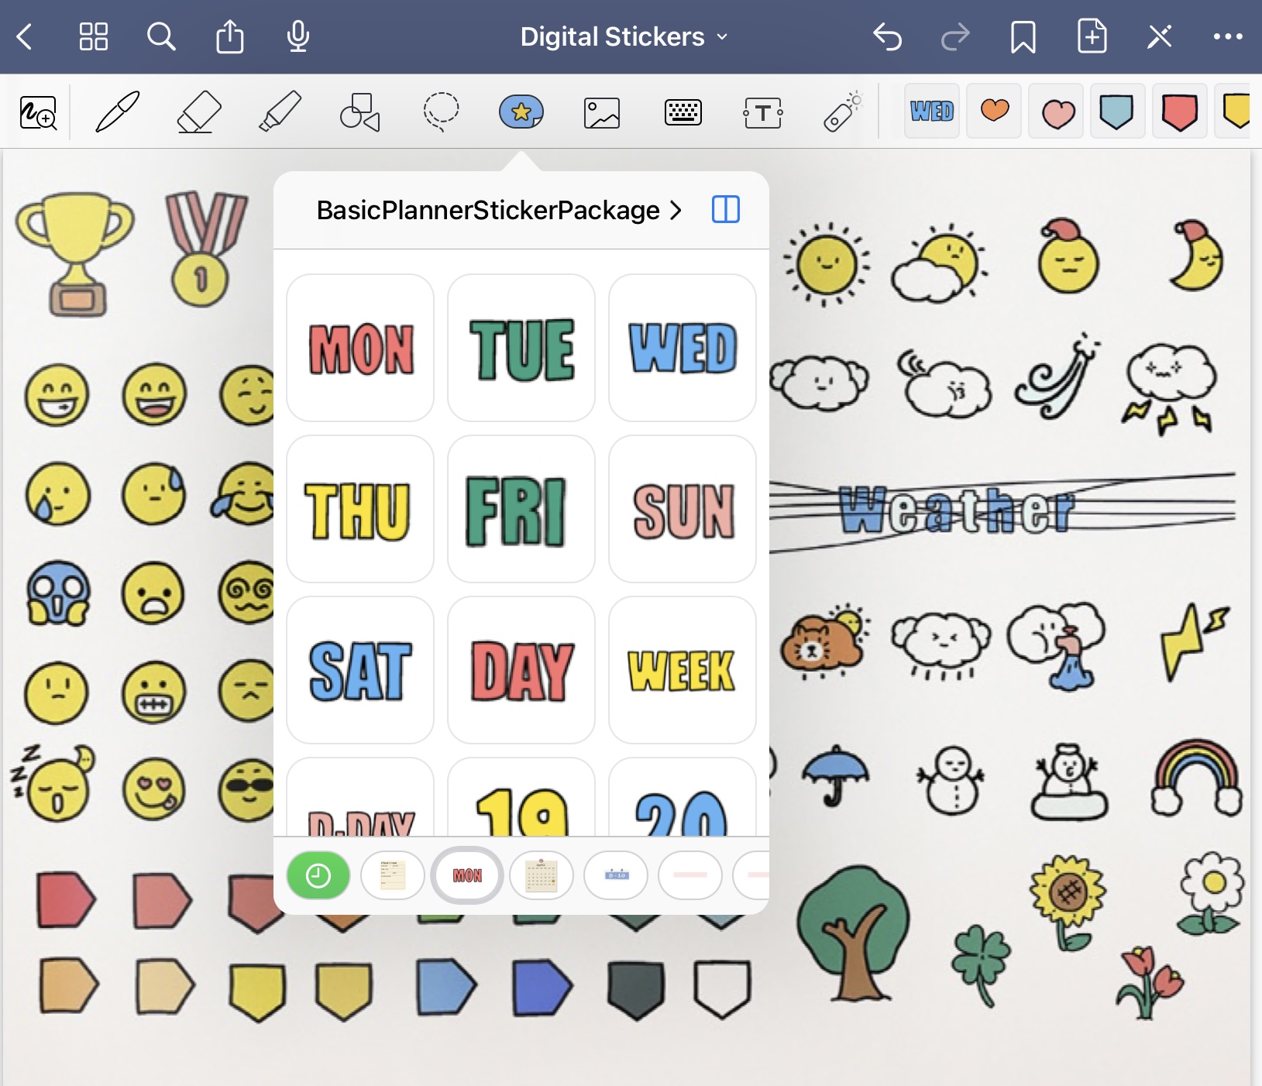Select the MON sticker pack tab
1262x1086 pixels.
(x=467, y=875)
